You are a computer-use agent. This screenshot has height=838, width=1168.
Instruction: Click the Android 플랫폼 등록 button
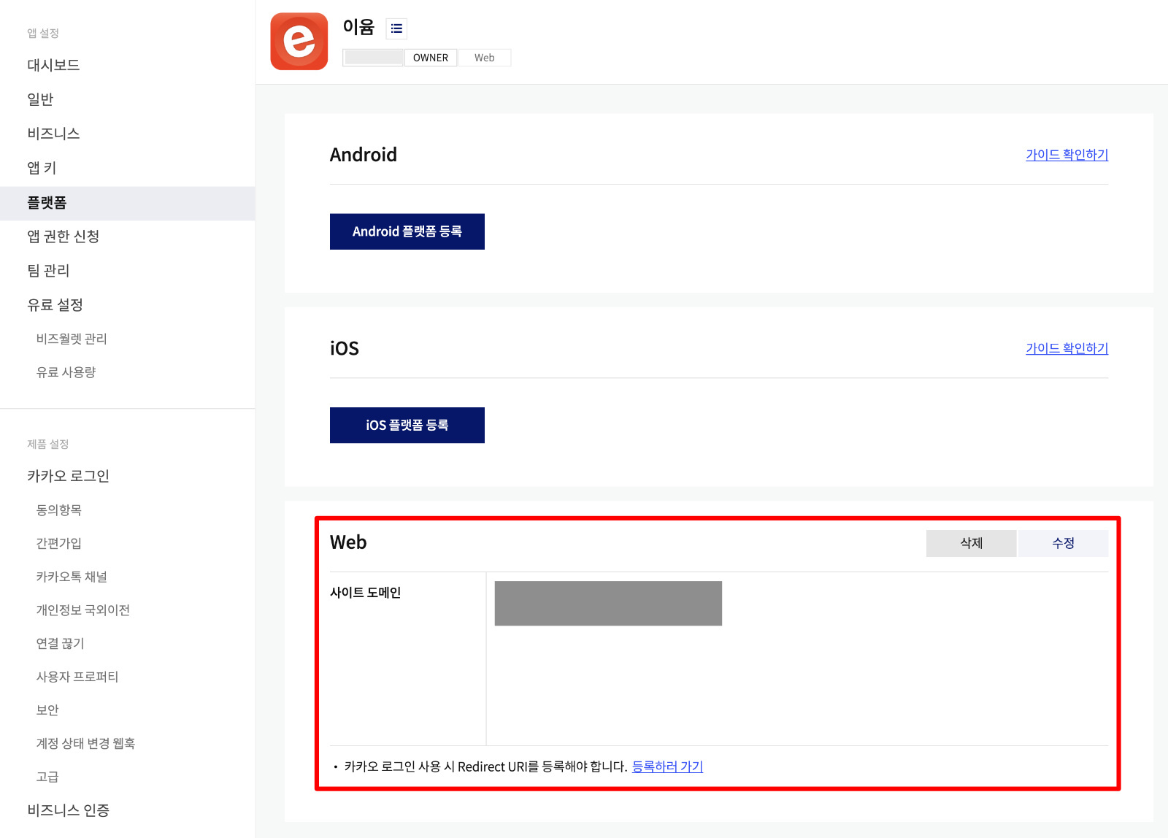[407, 231]
